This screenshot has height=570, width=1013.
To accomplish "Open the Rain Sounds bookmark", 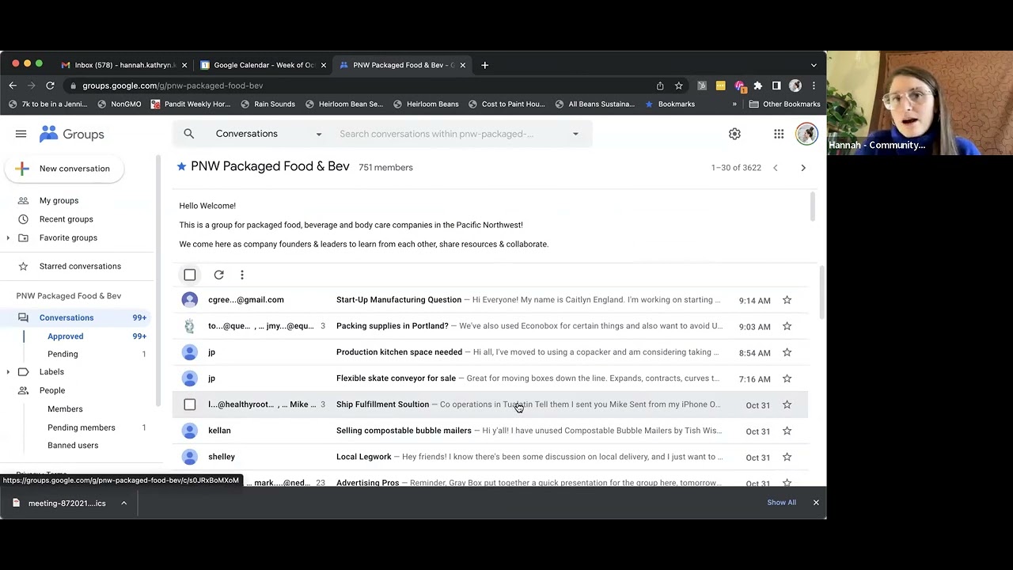I will point(267,104).
